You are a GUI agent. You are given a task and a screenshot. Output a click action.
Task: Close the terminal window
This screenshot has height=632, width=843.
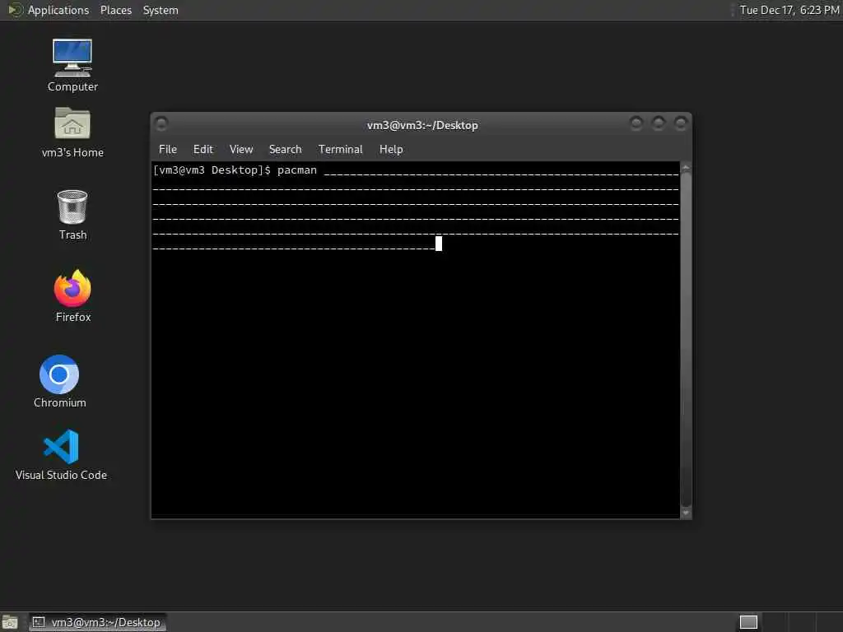[681, 123]
